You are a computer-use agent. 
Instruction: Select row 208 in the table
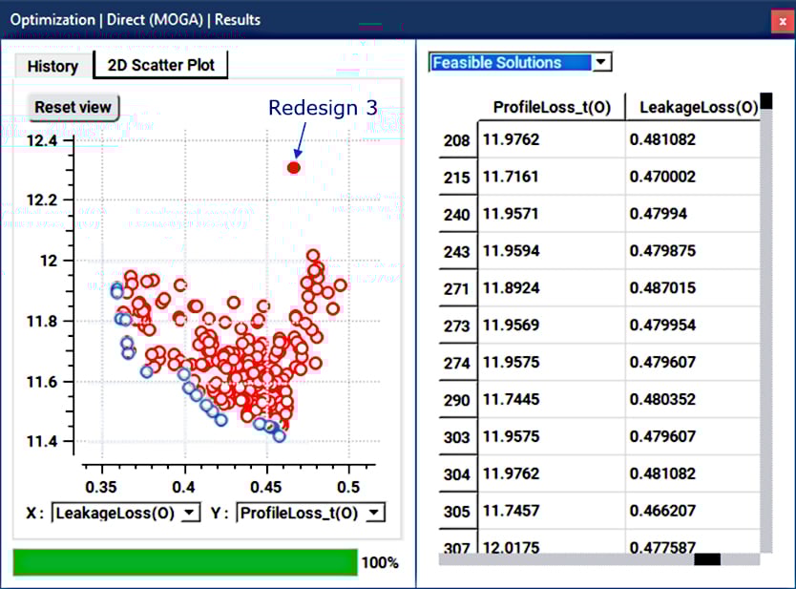457,141
